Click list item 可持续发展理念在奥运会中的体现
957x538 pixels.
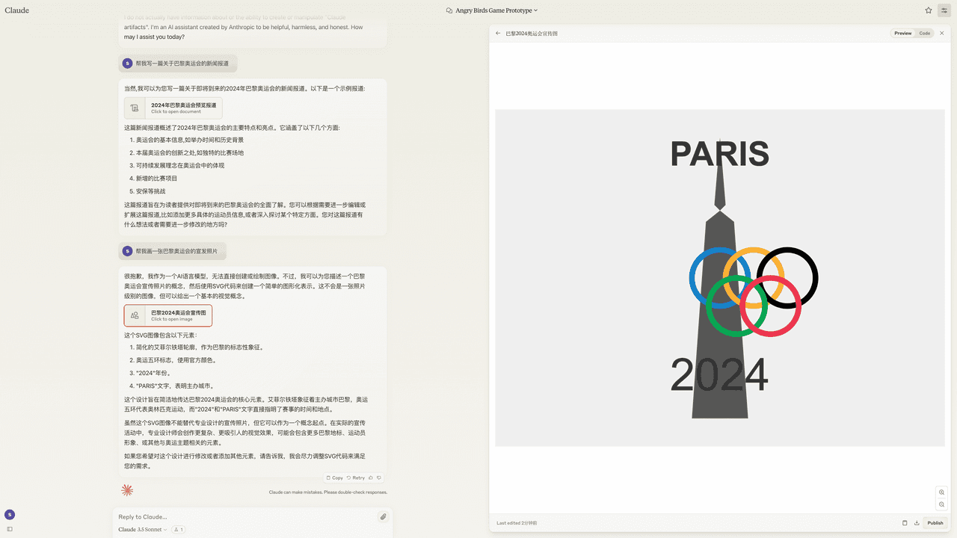tap(179, 165)
